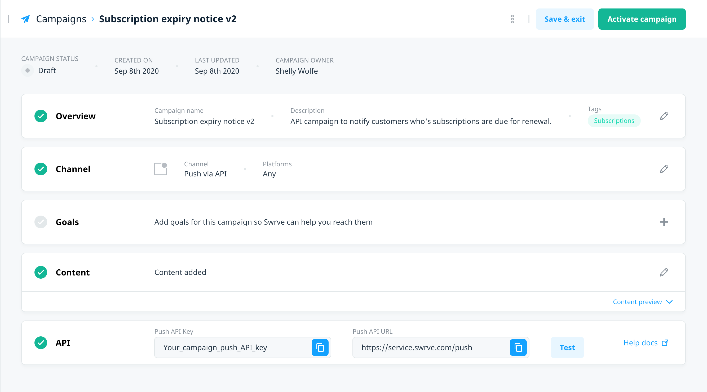The image size is (707, 392).
Task: Click the Goals grey checkmark icon
Action: pyautogui.click(x=41, y=222)
